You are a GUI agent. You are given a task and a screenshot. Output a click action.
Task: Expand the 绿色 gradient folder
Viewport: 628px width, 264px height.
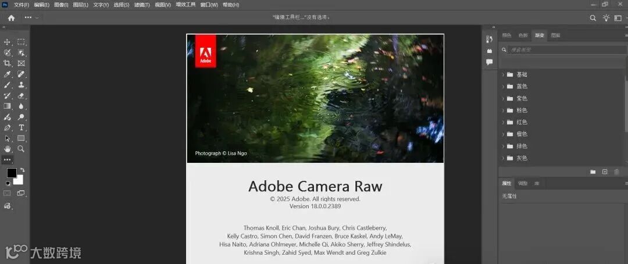503,146
